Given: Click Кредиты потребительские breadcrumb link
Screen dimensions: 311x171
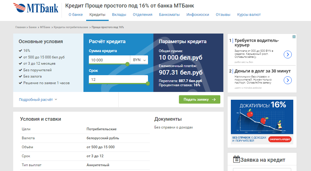Looking at the screenshot, I should click(71, 27).
